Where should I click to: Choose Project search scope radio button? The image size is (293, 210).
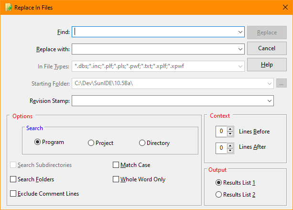click(x=91, y=143)
